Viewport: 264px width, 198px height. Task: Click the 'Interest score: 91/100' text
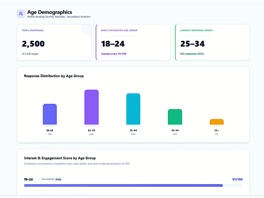114,54
